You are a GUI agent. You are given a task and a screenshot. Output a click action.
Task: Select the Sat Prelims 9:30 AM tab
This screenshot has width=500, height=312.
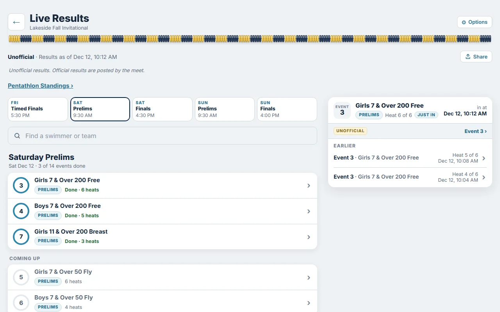pos(100,109)
